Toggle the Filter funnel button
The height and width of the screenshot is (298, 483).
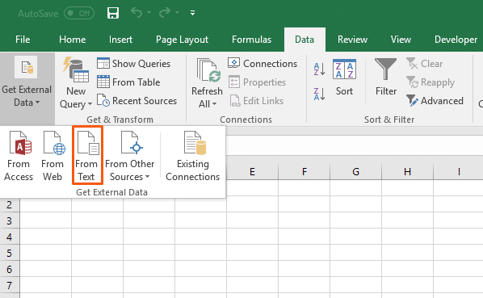point(385,78)
